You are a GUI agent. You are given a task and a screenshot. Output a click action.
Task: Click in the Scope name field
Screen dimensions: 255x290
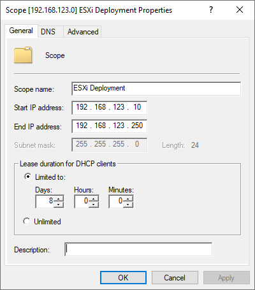(156, 89)
